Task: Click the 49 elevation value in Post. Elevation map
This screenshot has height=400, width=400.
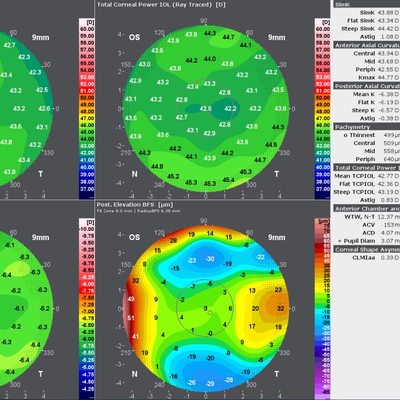Action: point(131,299)
